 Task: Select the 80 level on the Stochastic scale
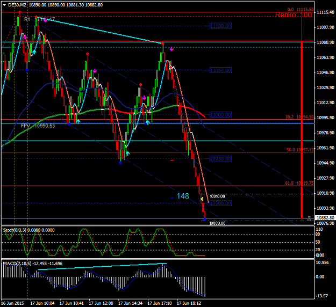pyautogui.click(x=318, y=234)
